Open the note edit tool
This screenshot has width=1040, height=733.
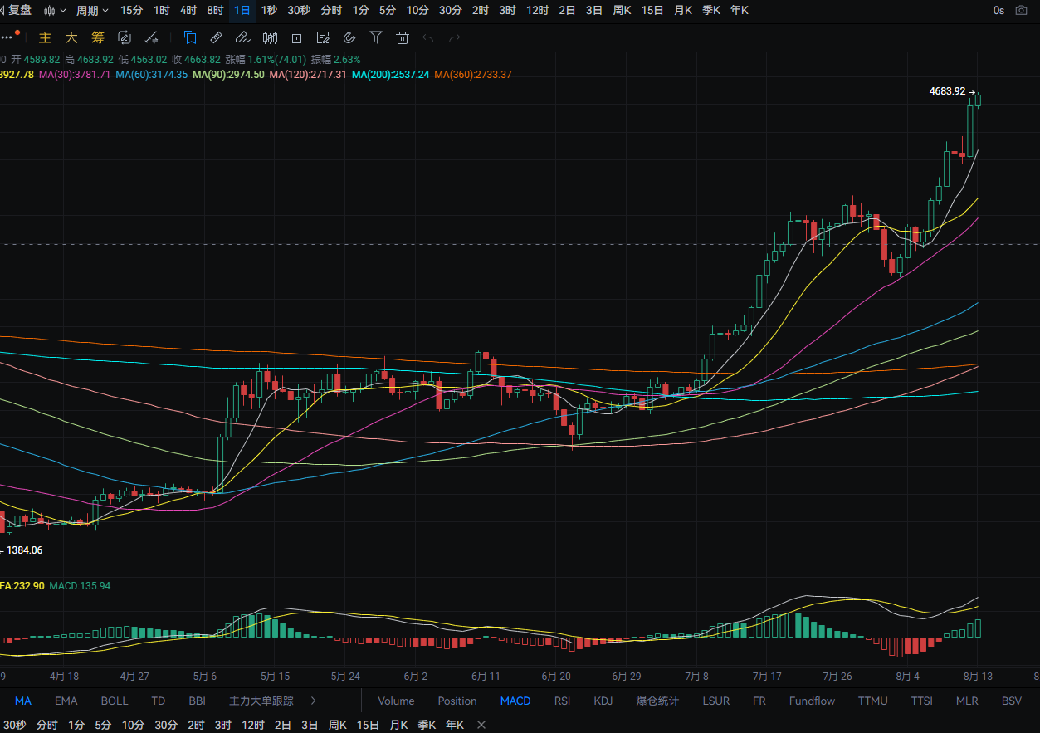pos(323,37)
